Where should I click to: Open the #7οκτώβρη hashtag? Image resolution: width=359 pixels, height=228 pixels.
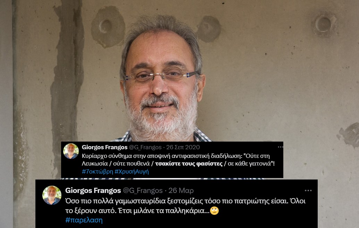tap(98, 171)
